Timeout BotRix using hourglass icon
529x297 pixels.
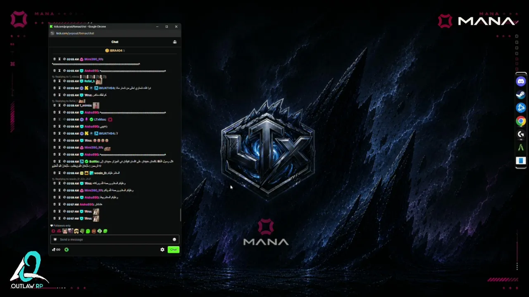(x=59, y=161)
